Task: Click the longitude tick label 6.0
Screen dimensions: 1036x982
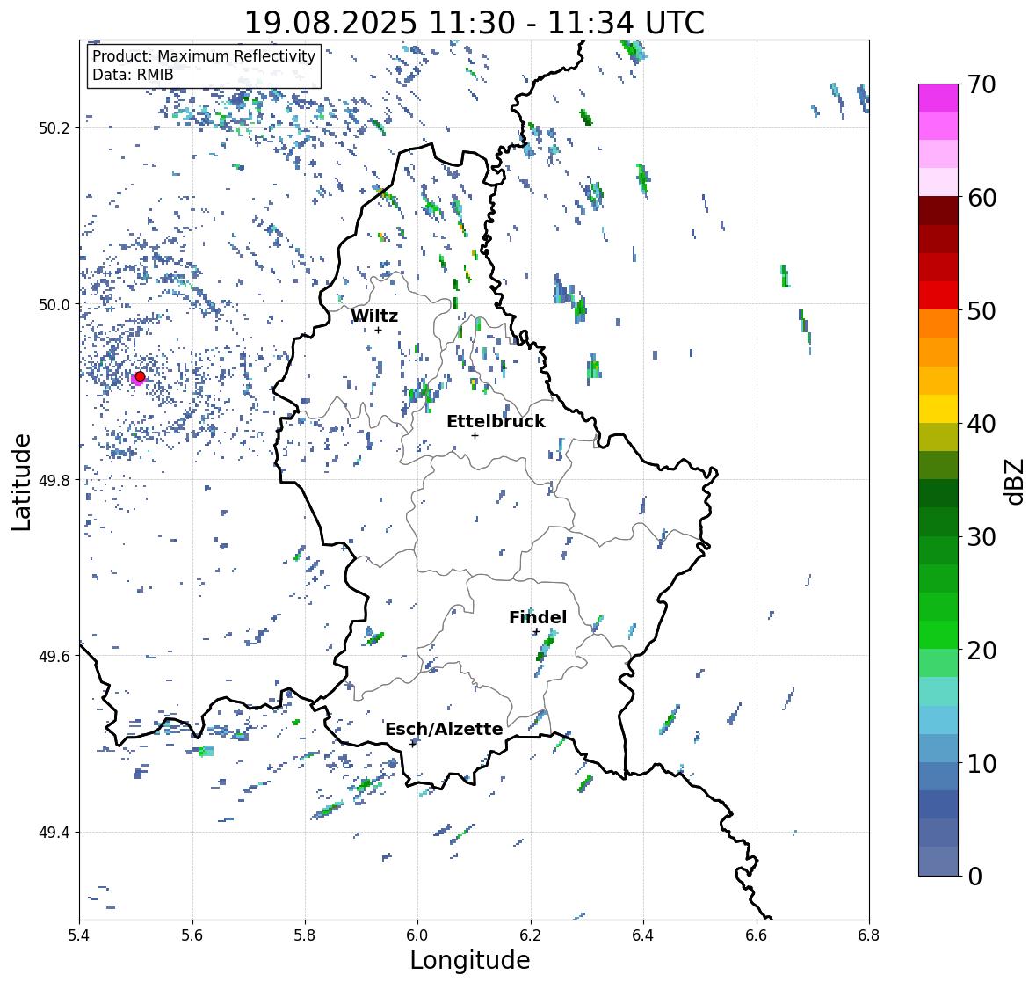Action: coord(417,935)
